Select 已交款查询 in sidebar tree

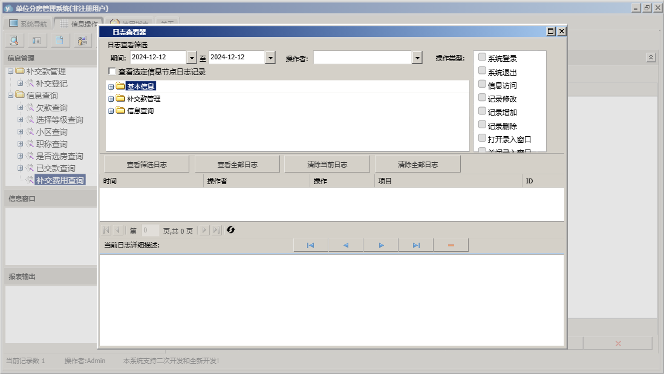point(56,168)
